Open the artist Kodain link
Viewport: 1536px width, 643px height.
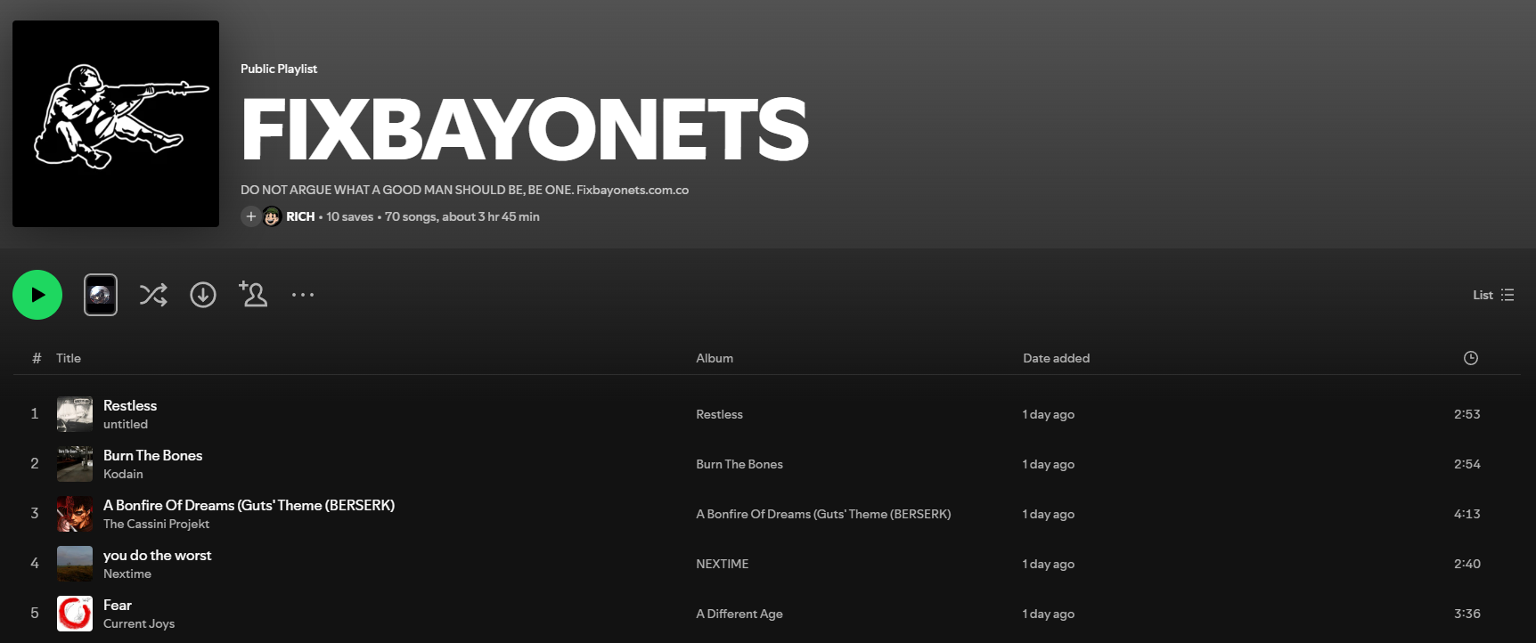tap(123, 474)
